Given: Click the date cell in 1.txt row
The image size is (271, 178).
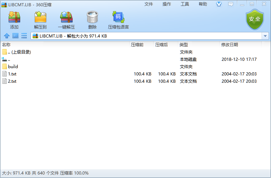Looking at the screenshot, I should click(239, 74).
